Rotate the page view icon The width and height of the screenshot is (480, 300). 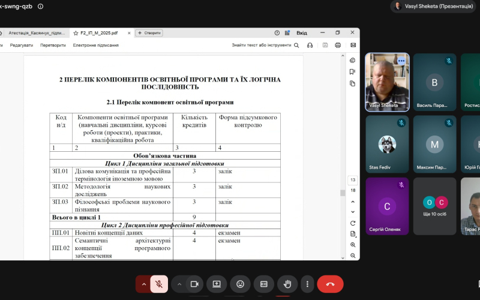pyautogui.click(x=353, y=223)
